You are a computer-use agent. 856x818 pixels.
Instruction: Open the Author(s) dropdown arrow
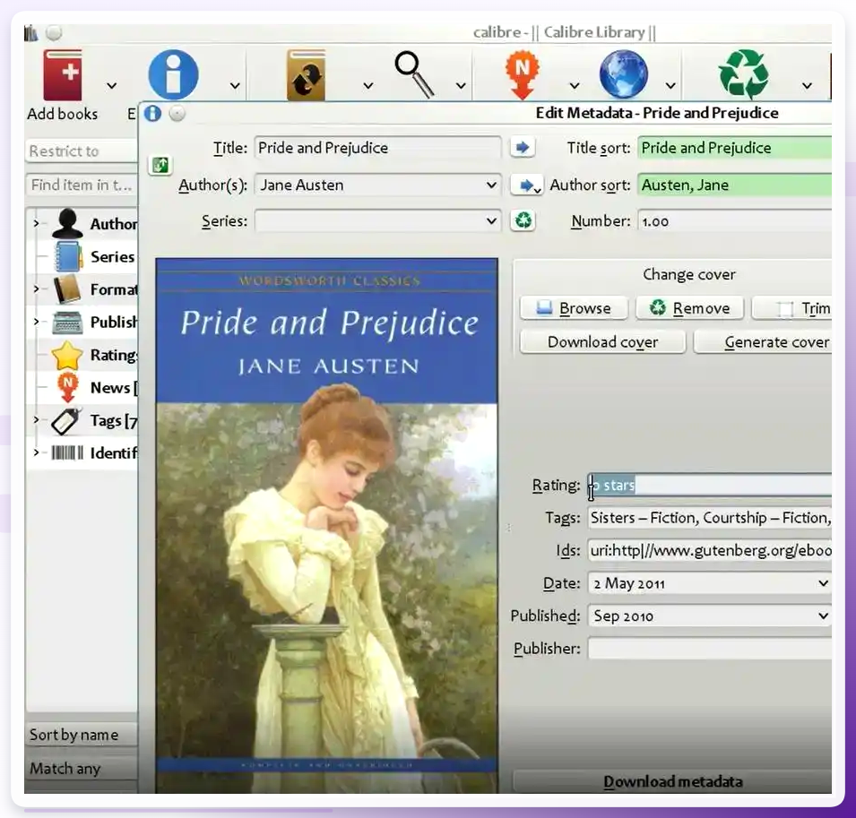(x=491, y=185)
